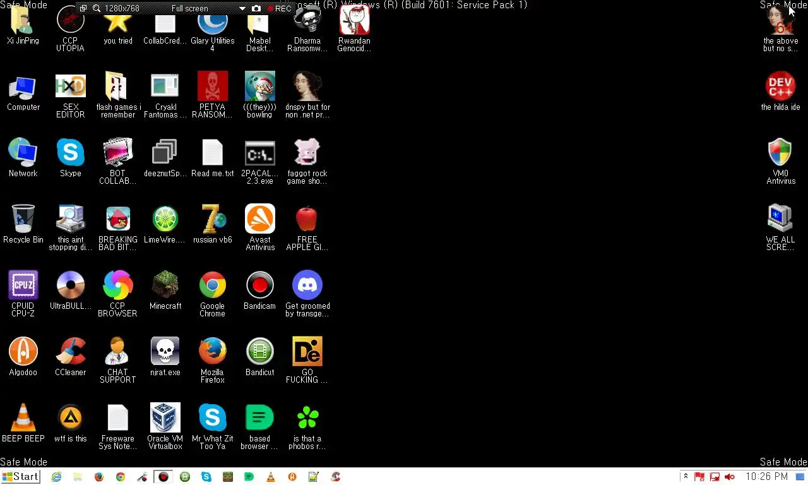Open Freeware Sys Note... file
The height and width of the screenshot is (485, 808).
(118, 426)
